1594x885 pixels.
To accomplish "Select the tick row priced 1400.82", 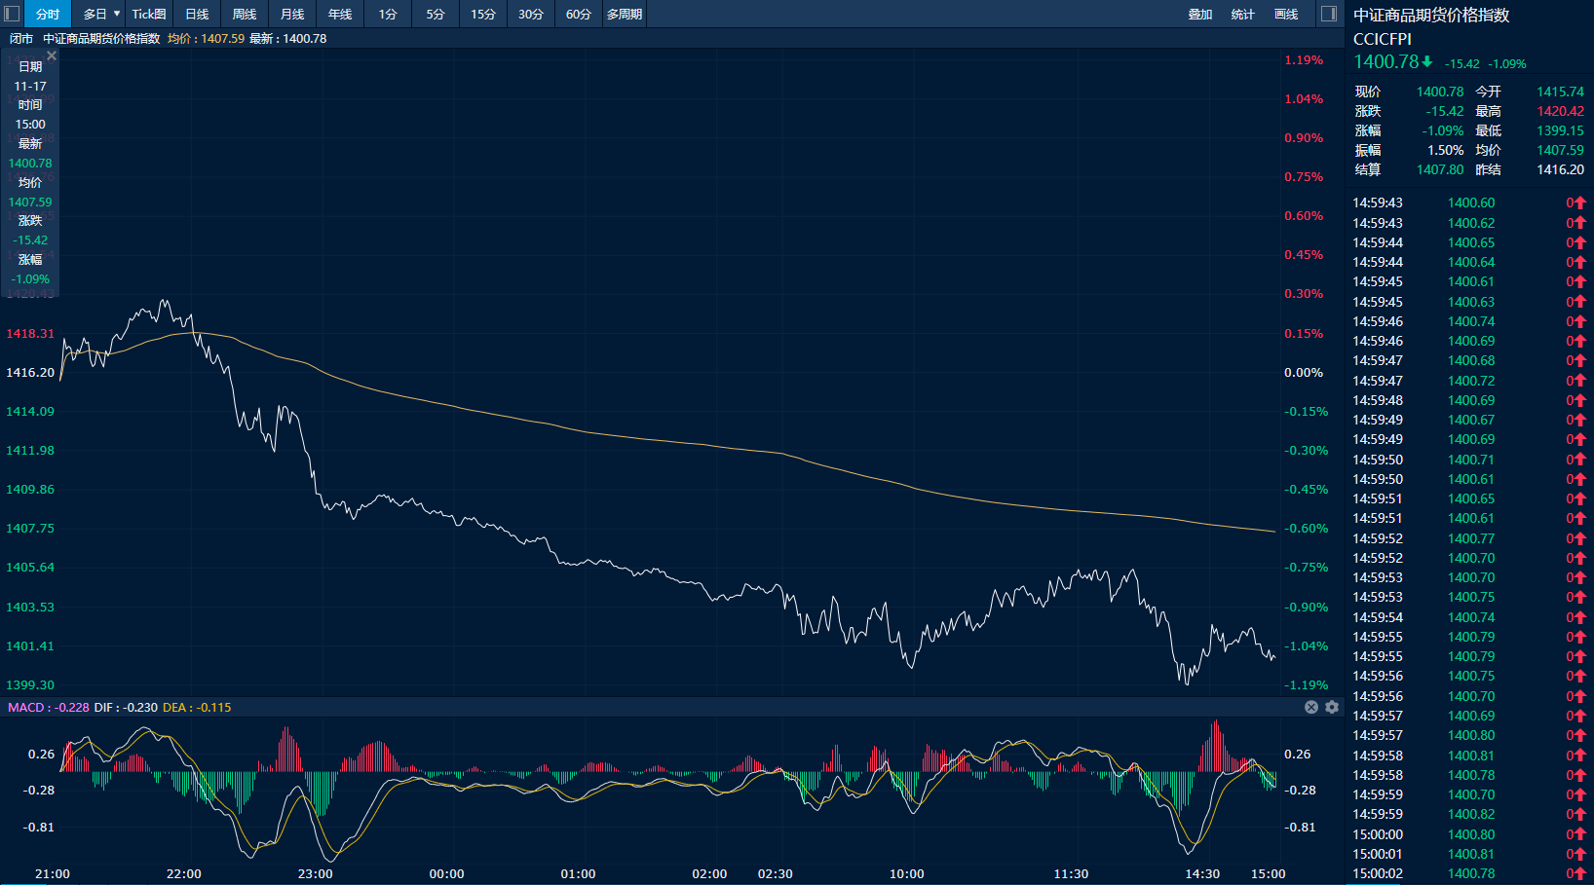I will (x=1469, y=814).
